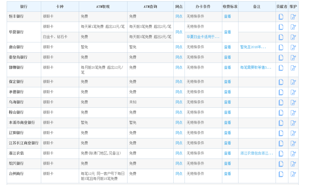Open 网点 link for 鞍山银行
328x185 pixels.
click(179, 112)
